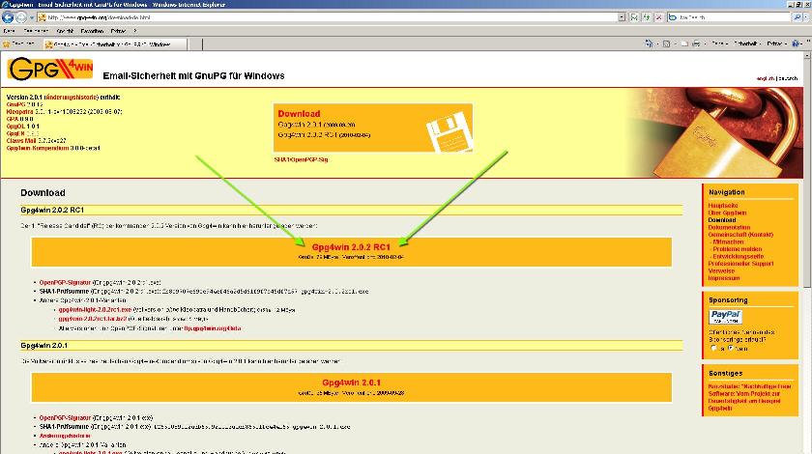
Task: Select the Nein radio button under Sponsoring
Action: coord(731,349)
